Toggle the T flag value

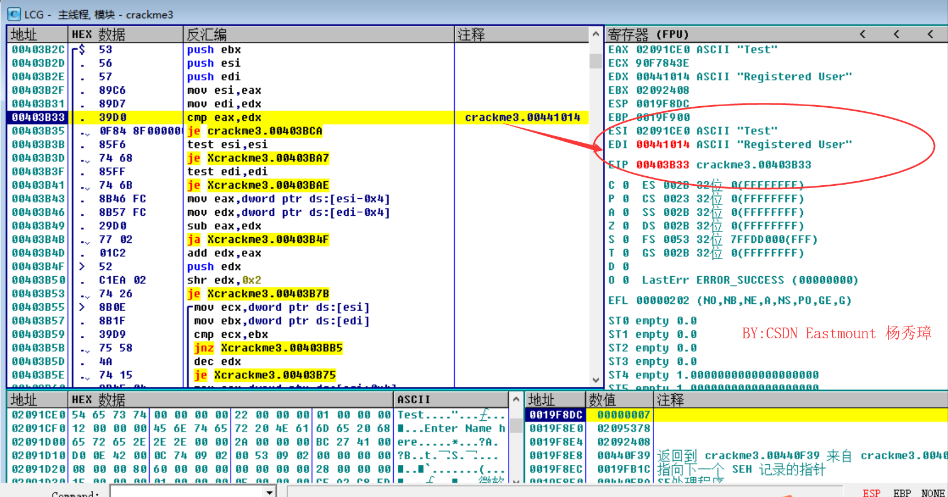pos(626,253)
